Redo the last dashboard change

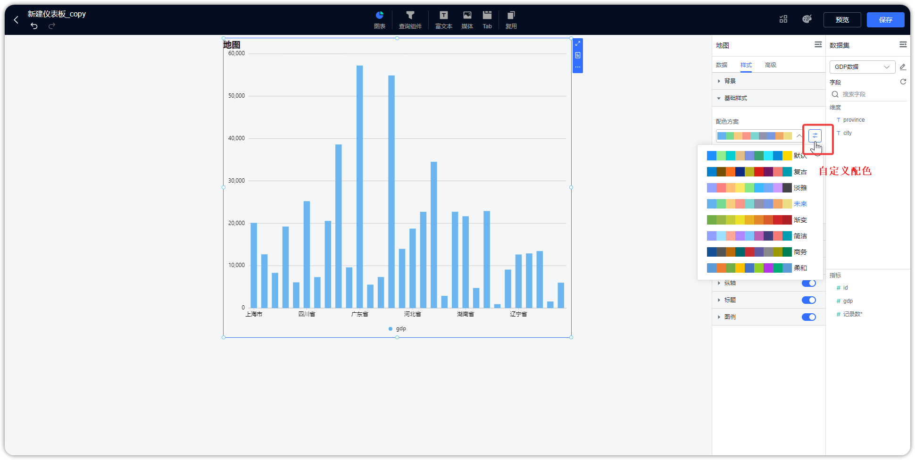tap(52, 26)
